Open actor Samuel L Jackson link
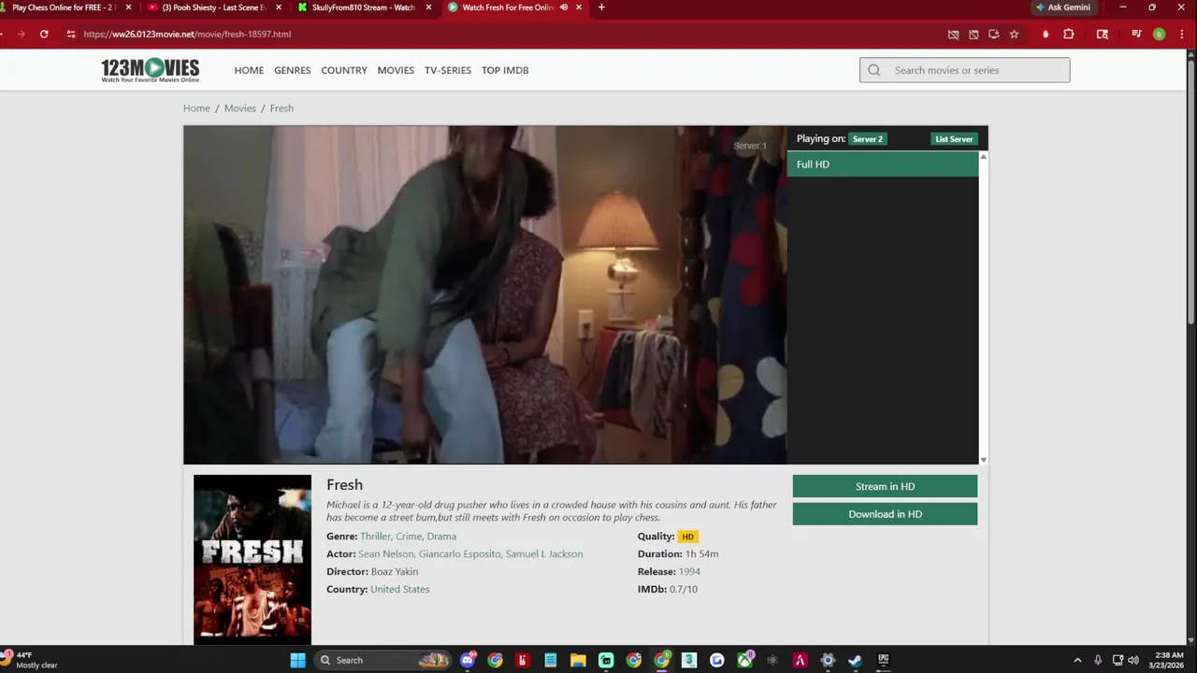Screen dimensions: 1197x673 (544, 554)
